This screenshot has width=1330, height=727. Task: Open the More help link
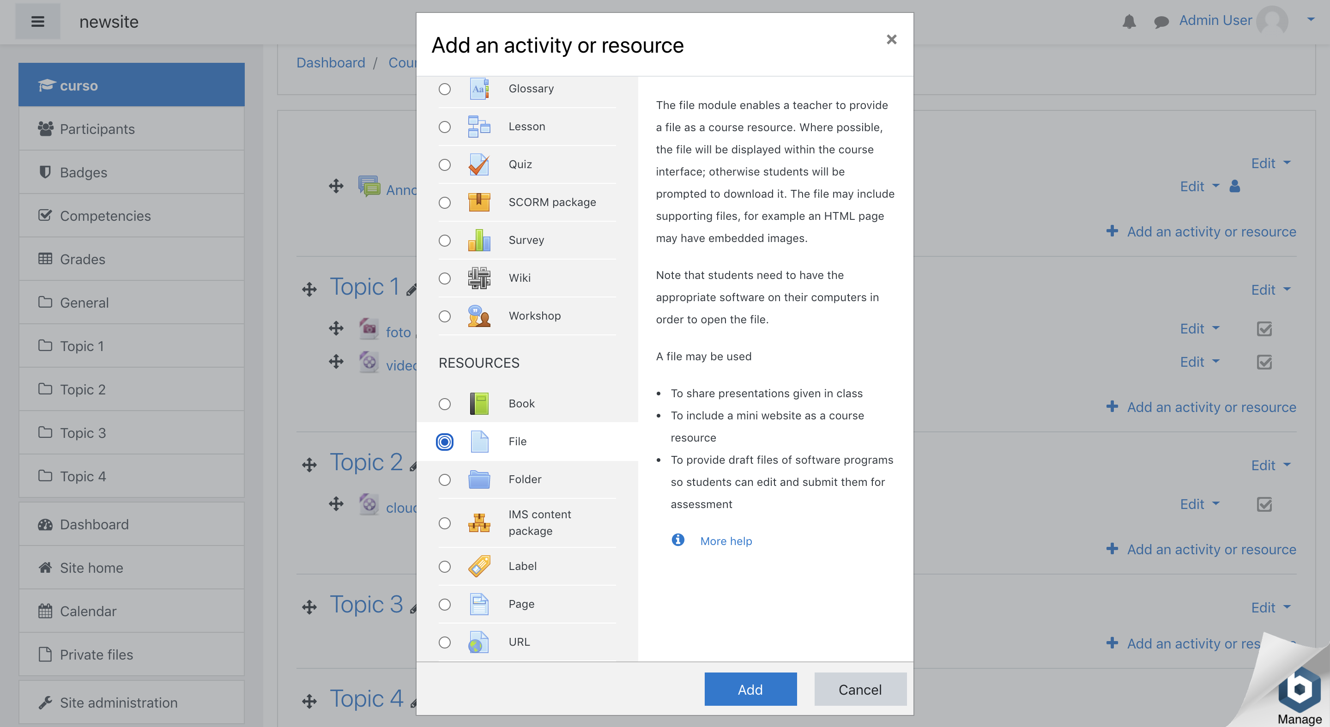(725, 541)
